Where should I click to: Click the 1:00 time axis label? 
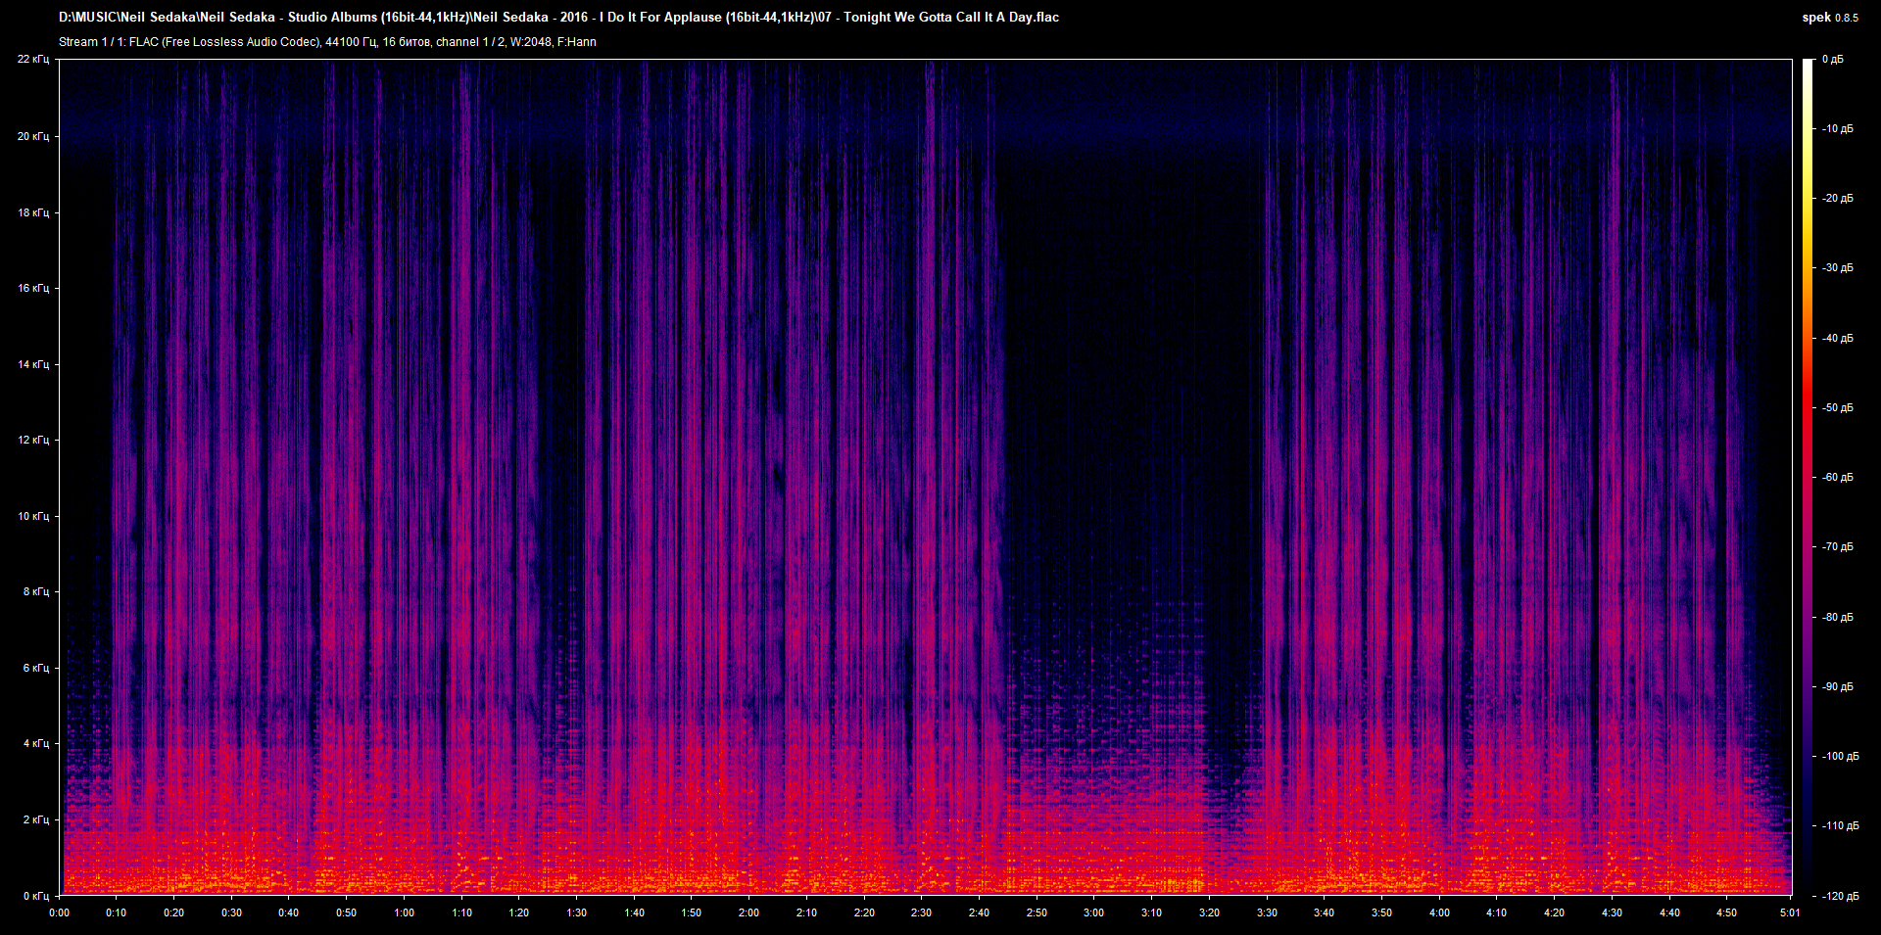tap(404, 912)
